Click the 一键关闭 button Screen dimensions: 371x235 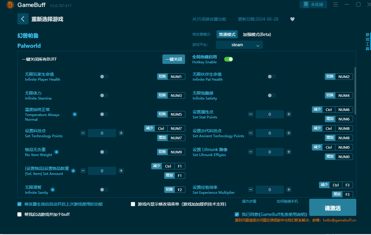(174, 59)
